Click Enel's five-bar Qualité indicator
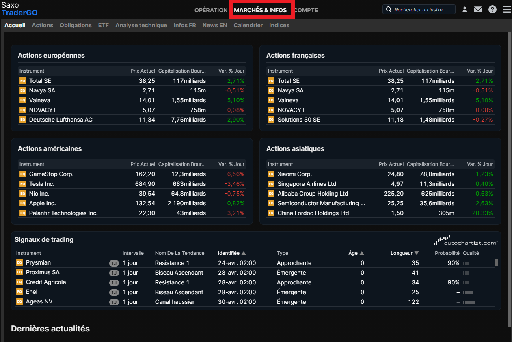The width and height of the screenshot is (512, 342). 468,292
